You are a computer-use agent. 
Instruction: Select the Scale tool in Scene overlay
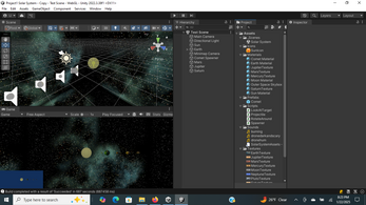coord(6,57)
